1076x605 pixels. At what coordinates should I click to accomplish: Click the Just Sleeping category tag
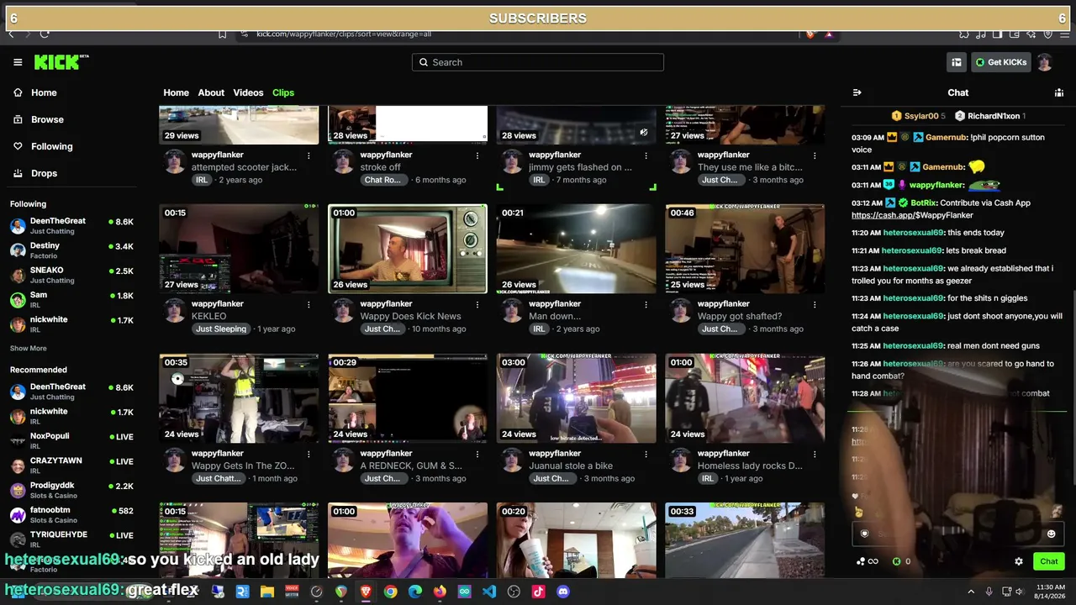[221, 329]
